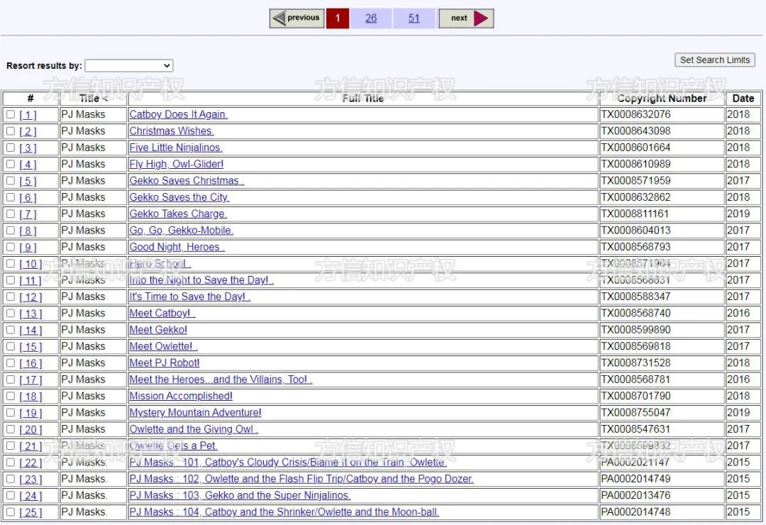Viewport: 766px width, 525px height.
Task: Open 'Mission Accomplished!' title
Action: pos(181,396)
